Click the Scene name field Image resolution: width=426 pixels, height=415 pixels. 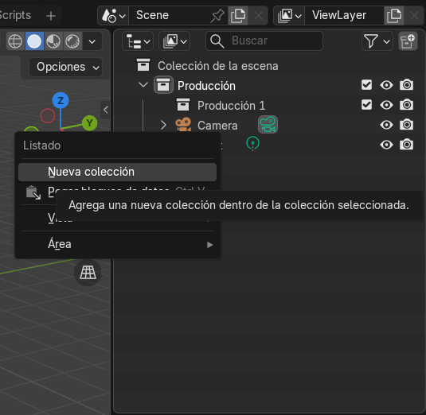(169, 15)
